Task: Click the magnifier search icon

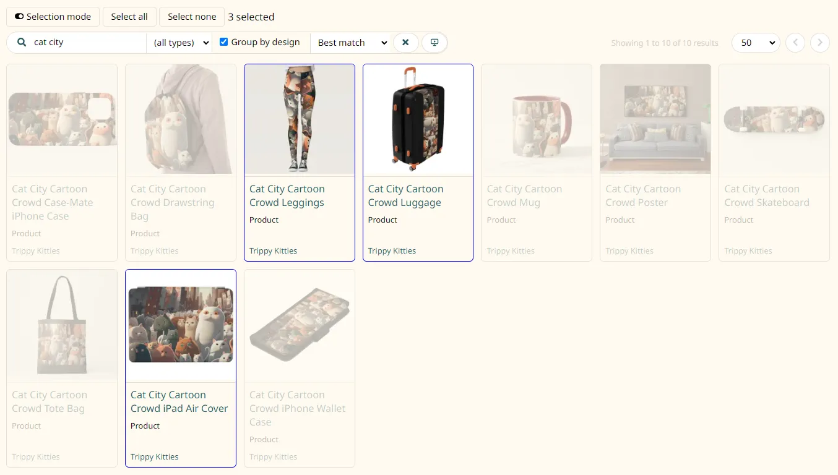Action: (22, 43)
